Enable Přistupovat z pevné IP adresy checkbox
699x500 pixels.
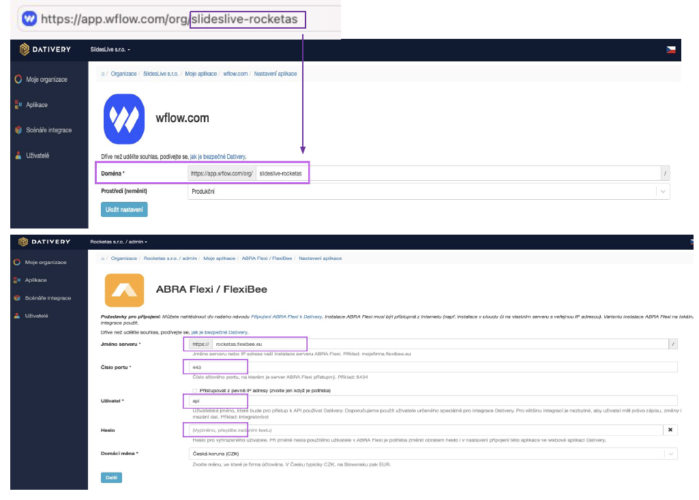195,391
